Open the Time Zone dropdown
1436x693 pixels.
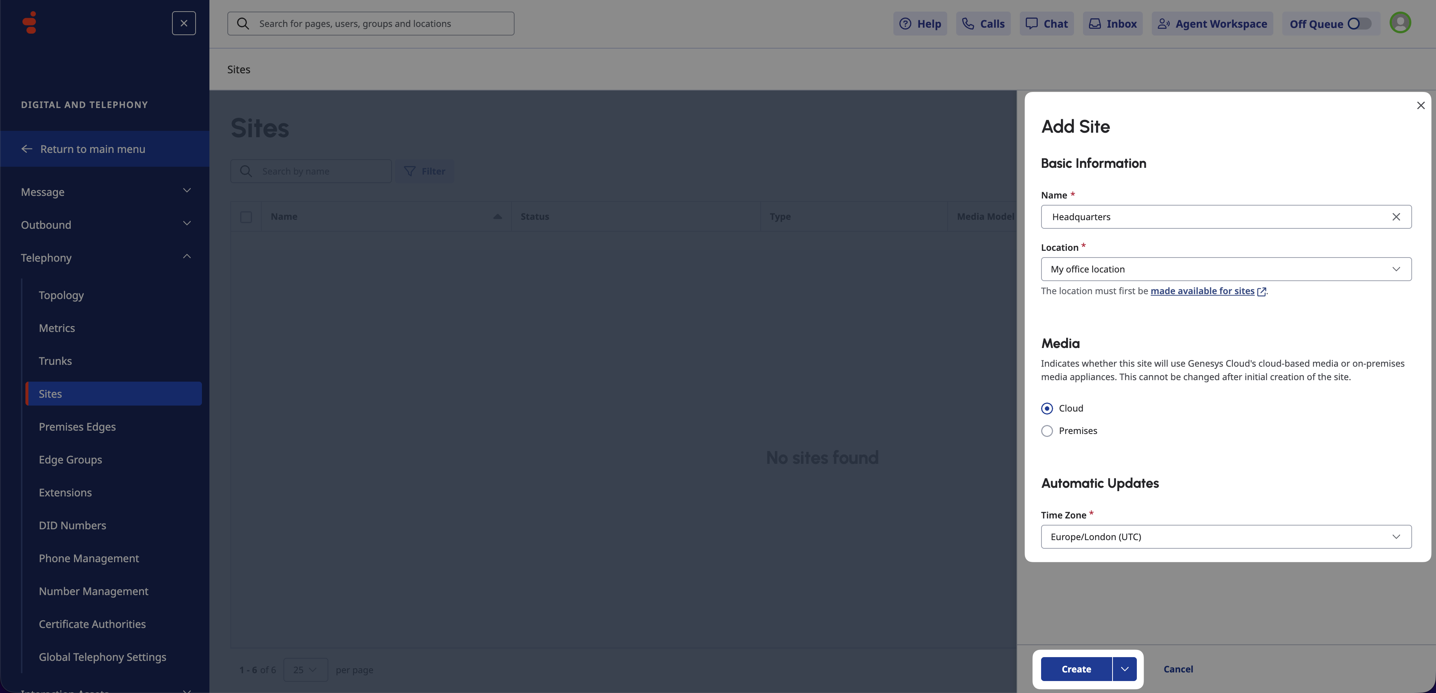1226,536
